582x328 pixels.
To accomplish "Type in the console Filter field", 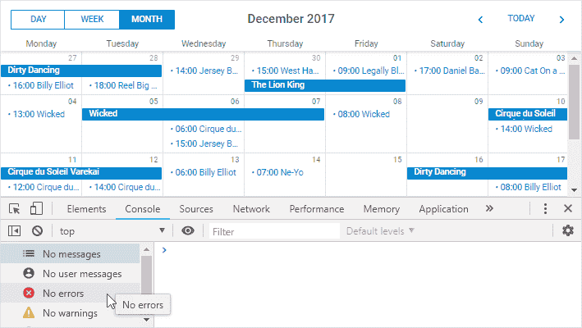I will pos(275,231).
